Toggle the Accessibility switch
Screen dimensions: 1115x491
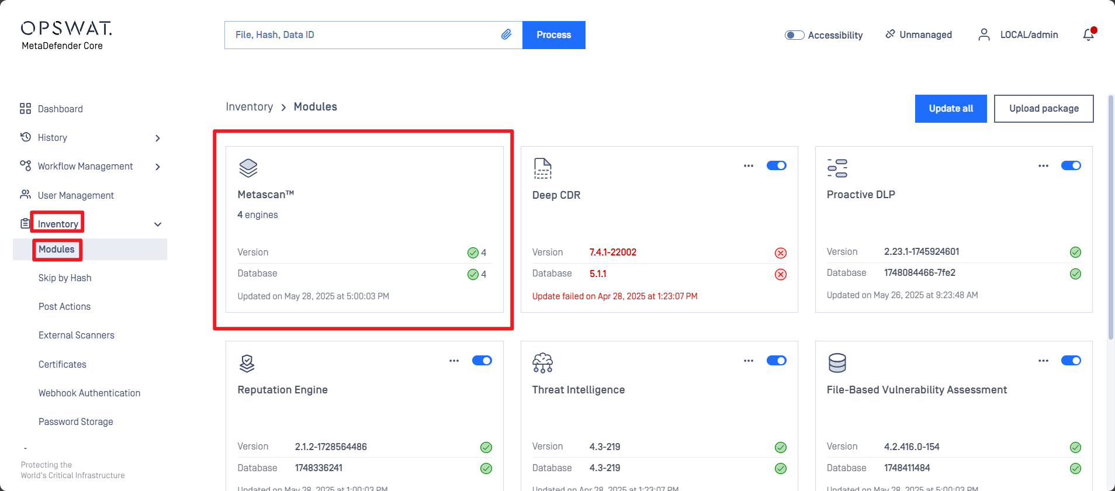(794, 35)
